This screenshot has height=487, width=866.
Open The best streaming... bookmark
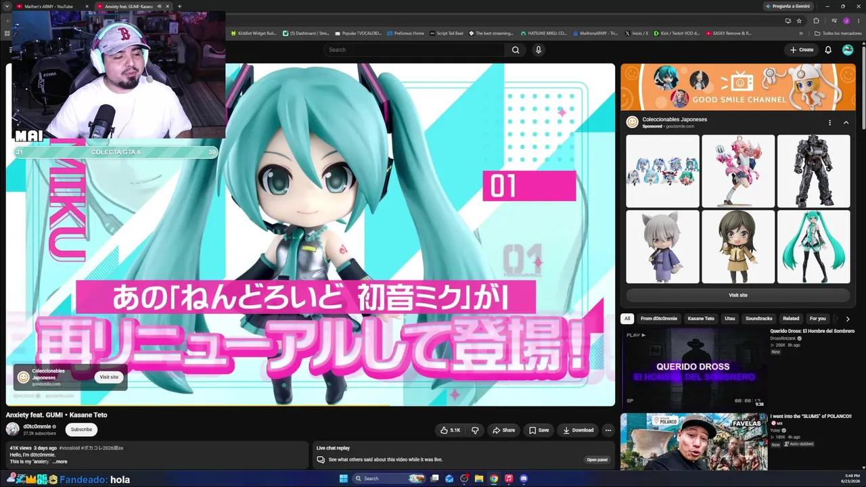point(491,33)
